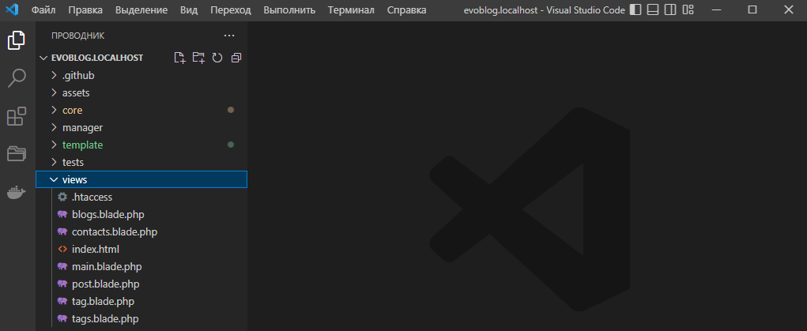Toggle the bottom panel layout button

(x=653, y=10)
